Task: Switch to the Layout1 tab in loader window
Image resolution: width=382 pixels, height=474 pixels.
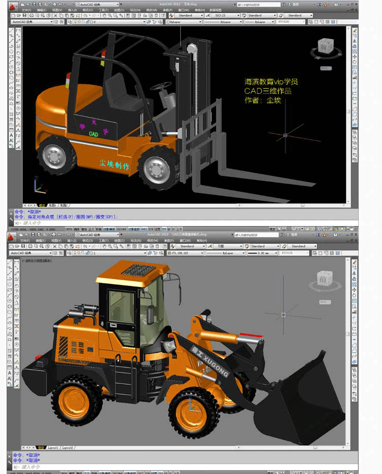Action: click(x=53, y=448)
